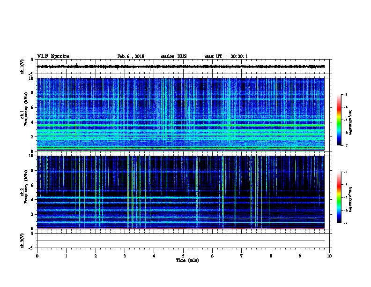This screenshot has height=287, width=371.
Task: Click the ch.2 spectrogram color scale bar
Action: pos(339,197)
